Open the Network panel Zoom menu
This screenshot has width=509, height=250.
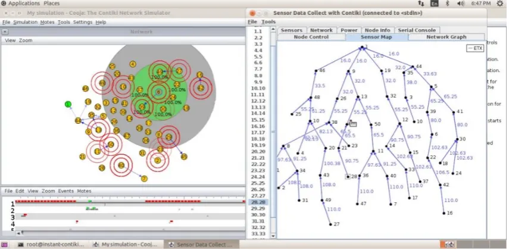(26, 40)
